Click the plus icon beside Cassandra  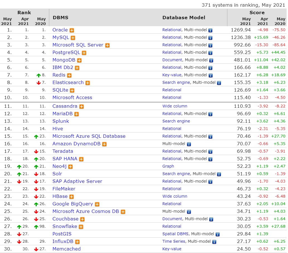(82, 107)
